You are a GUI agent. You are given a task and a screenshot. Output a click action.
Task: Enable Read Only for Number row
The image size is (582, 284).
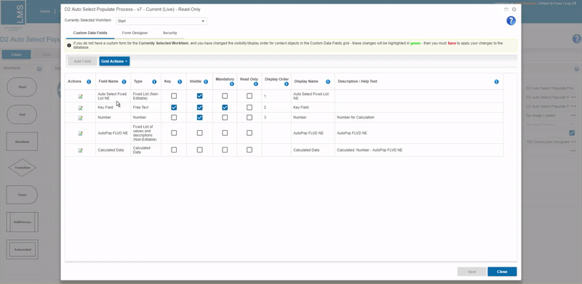tap(250, 118)
